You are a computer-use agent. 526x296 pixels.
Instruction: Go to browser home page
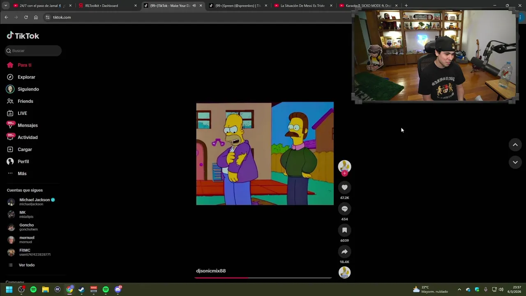[x=36, y=17]
